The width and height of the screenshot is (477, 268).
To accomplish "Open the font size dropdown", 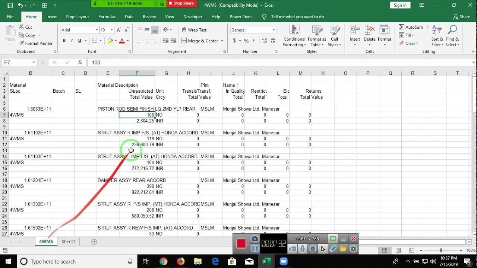I will pos(111,30).
